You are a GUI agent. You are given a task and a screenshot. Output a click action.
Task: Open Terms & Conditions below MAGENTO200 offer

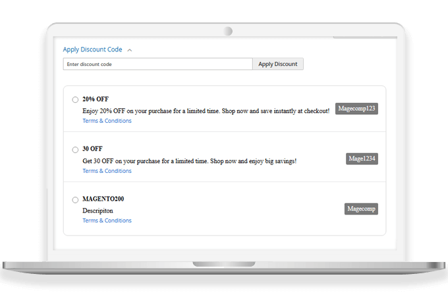click(107, 220)
